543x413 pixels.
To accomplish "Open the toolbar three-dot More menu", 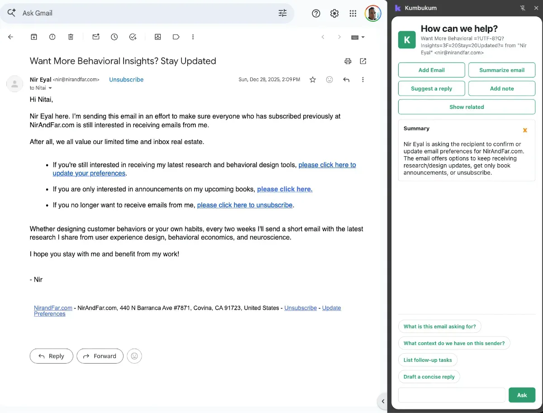I will (x=193, y=37).
